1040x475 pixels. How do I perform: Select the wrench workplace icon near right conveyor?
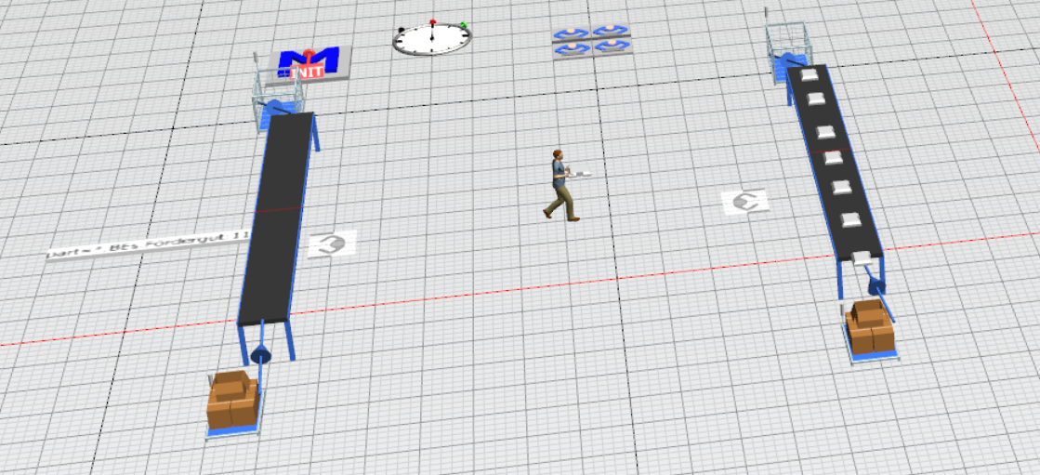(745, 201)
